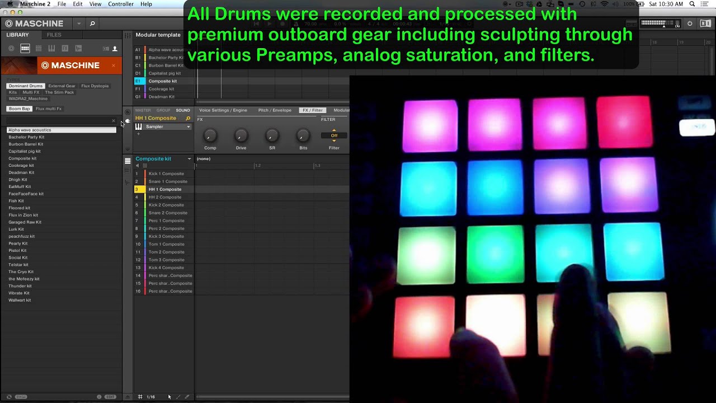The width and height of the screenshot is (716, 403).
Task: Select the Flux multi Fx subtype
Action: [x=49, y=109]
